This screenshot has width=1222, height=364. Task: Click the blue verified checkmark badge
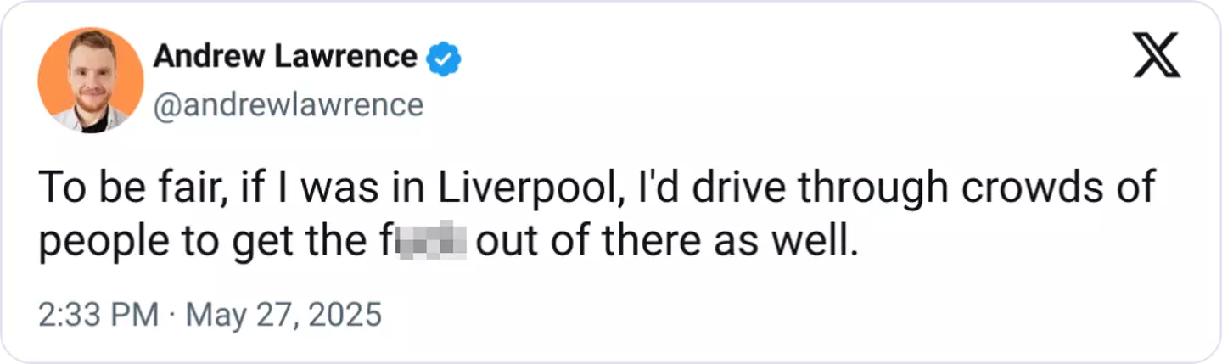pos(443,58)
